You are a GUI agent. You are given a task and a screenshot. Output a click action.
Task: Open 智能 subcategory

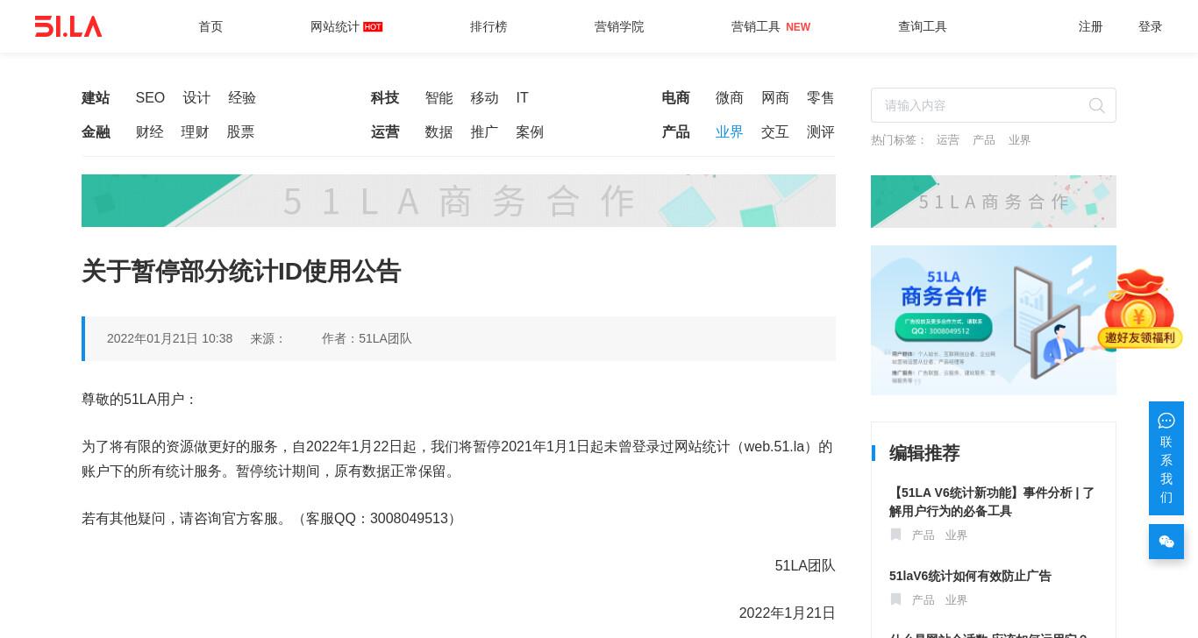click(439, 98)
